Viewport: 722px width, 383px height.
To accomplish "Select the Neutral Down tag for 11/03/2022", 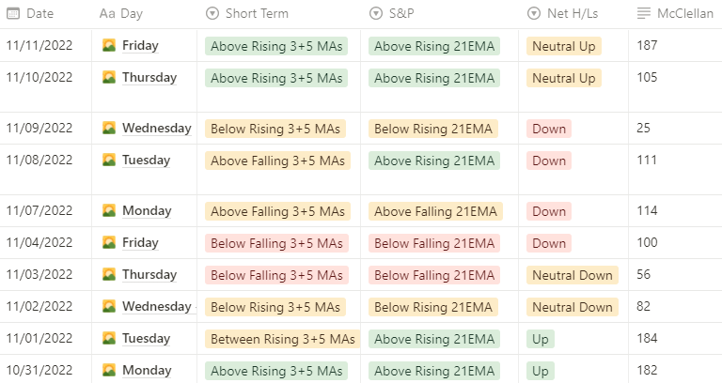I will tap(572, 275).
